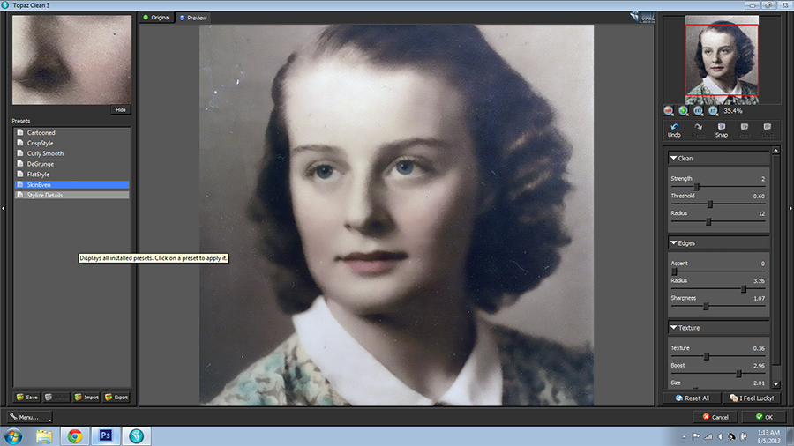Click the zoom in magnifier icon
Image resolution: width=794 pixels, height=446 pixels.
[x=684, y=111]
